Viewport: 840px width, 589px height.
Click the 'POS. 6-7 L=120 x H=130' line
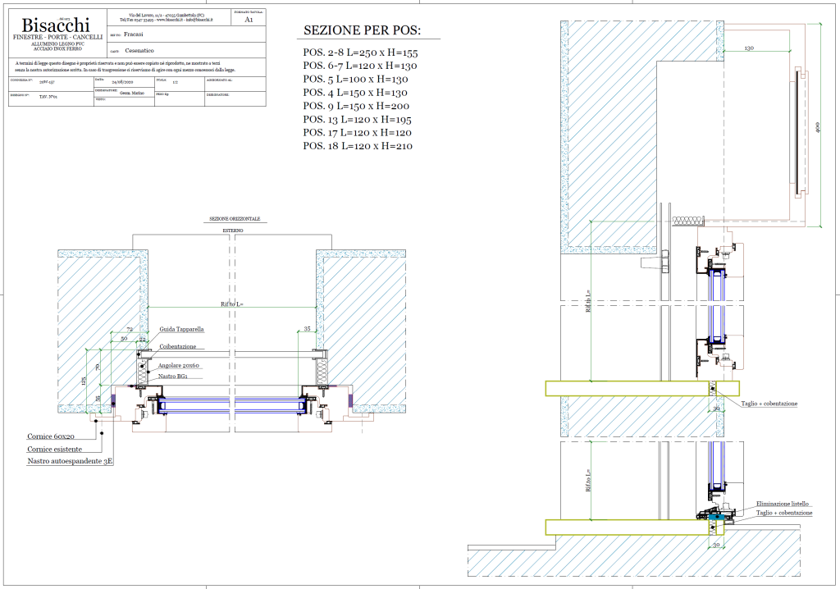(x=360, y=66)
